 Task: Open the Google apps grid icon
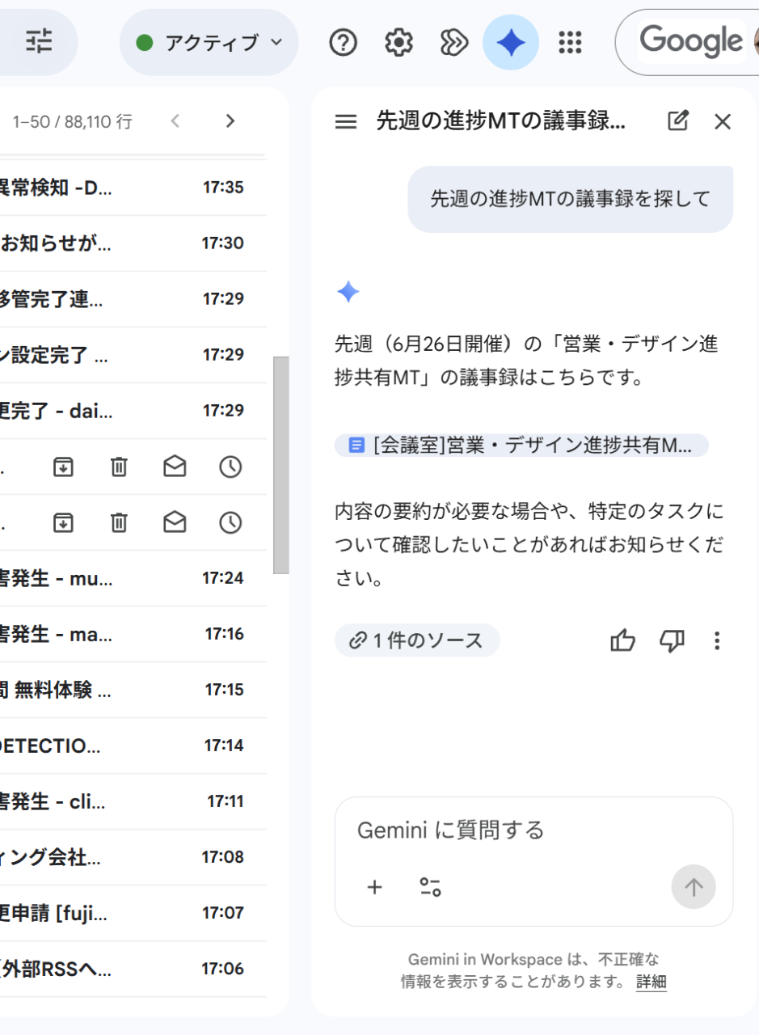point(571,42)
